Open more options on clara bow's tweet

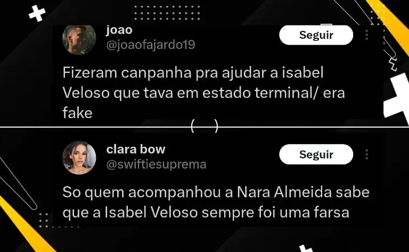pyautogui.click(x=367, y=154)
